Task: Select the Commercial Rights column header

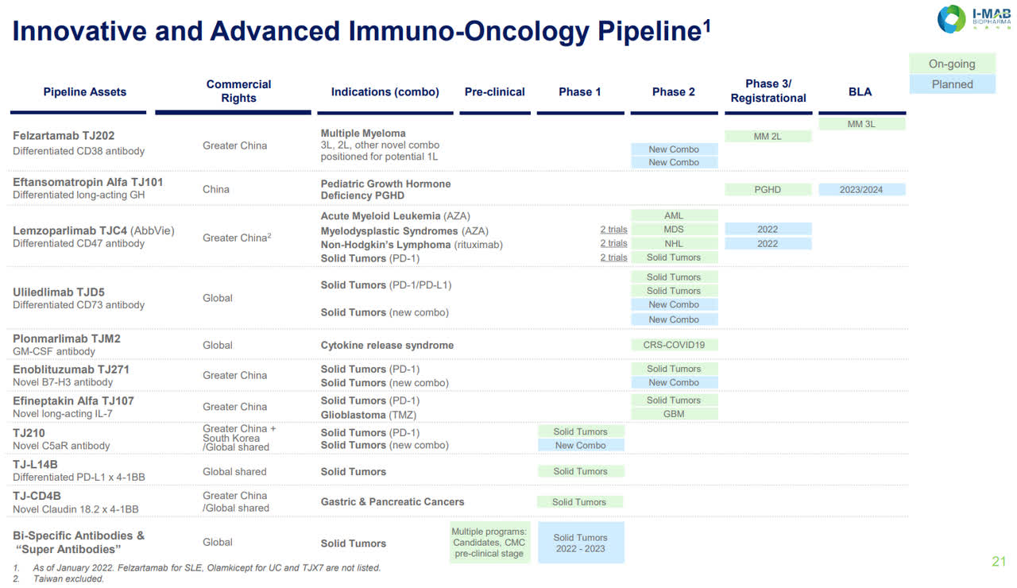Action: point(238,91)
